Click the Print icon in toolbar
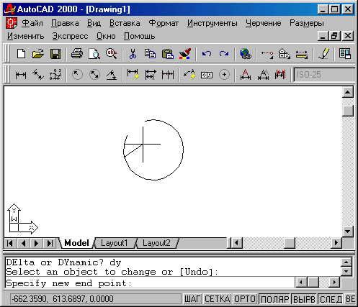 pos(77,54)
